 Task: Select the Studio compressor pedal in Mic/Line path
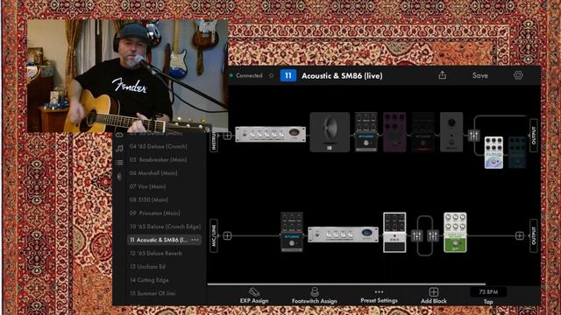(292, 233)
